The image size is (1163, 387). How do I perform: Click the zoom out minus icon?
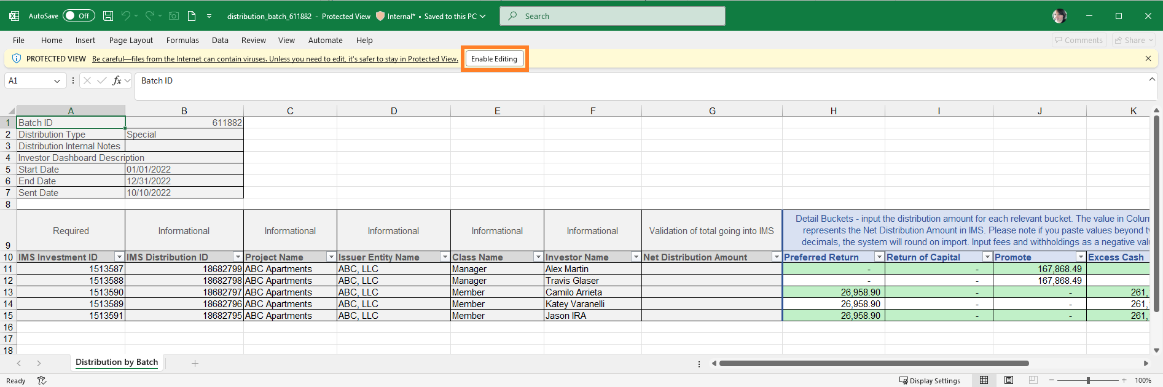point(1052,380)
